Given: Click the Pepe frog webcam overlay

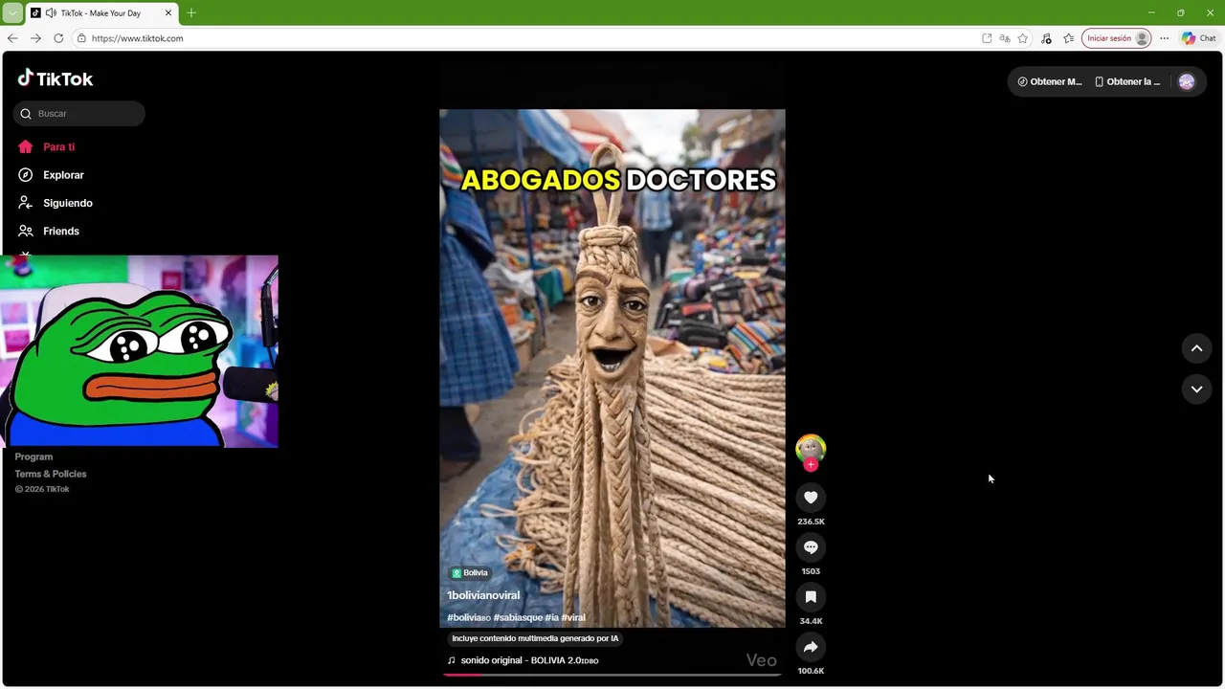Looking at the screenshot, I should pos(139,351).
